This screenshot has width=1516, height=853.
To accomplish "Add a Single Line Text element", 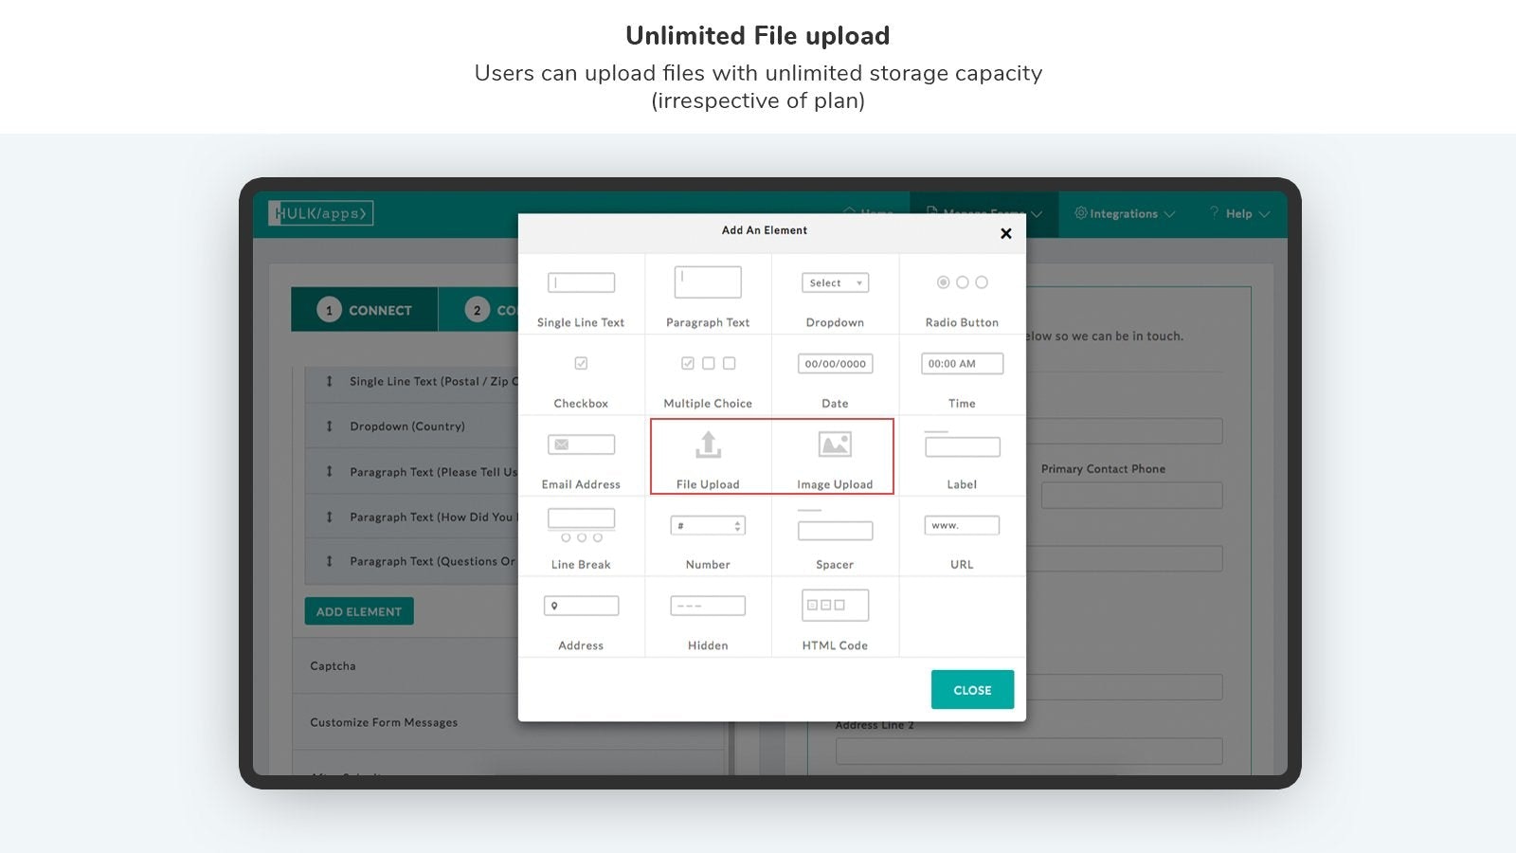I will (581, 281).
